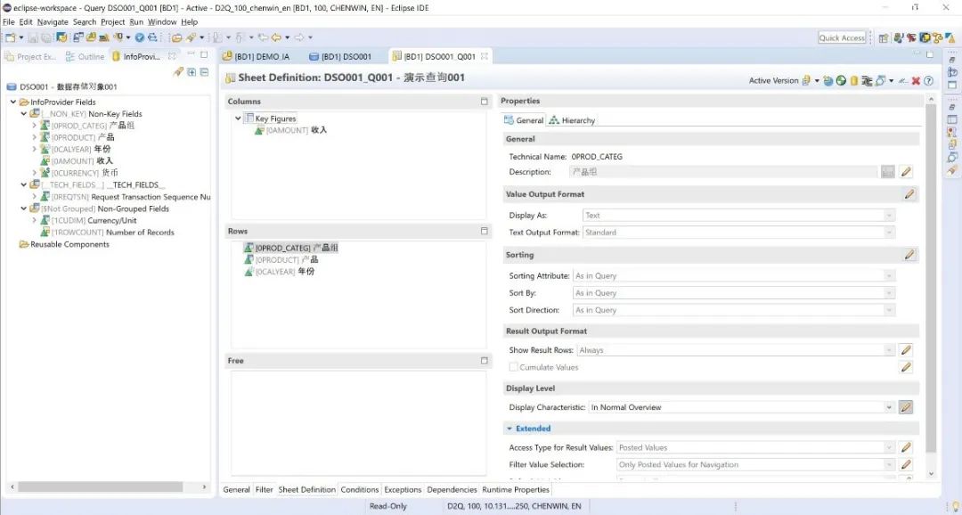Screen dimensions: 962x515
Task: Click the Properties panel vertical scrollbar
Action: pos(931,277)
